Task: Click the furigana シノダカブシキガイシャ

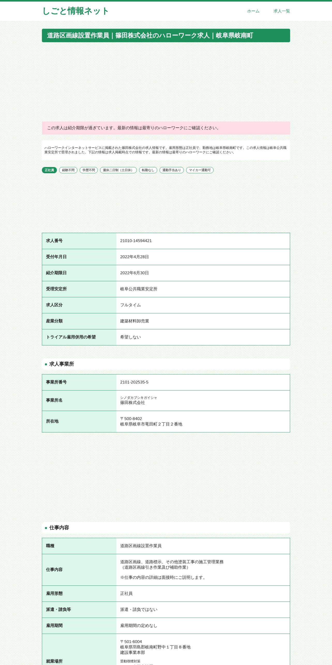Action: pyautogui.click(x=139, y=398)
